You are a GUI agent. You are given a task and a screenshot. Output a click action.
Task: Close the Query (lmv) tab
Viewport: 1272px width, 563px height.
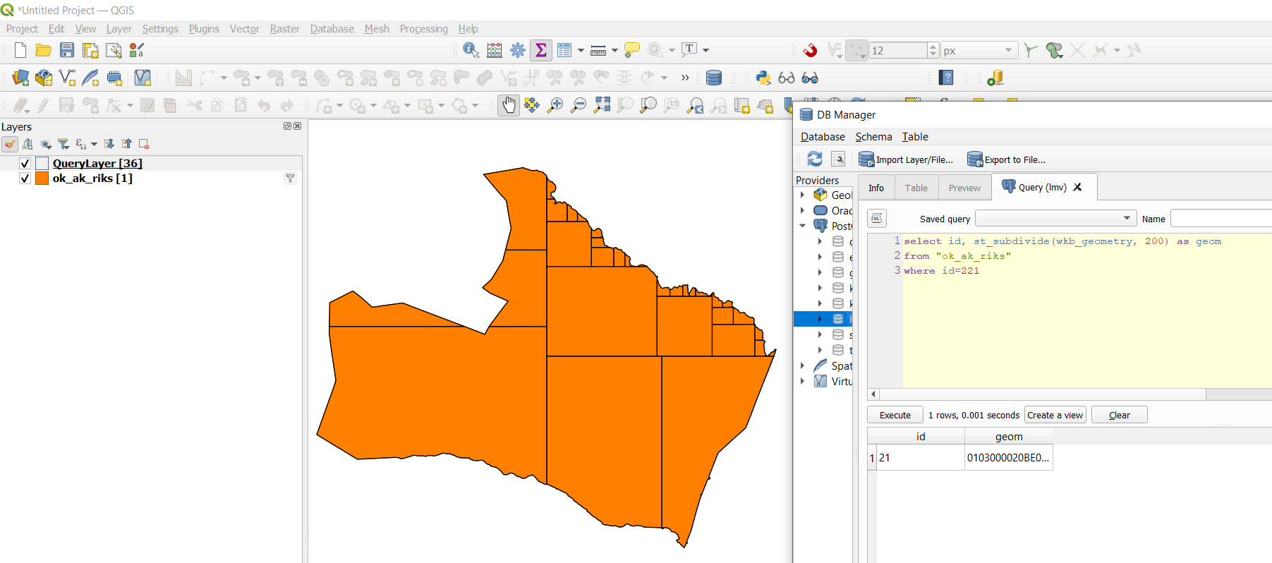click(1077, 187)
